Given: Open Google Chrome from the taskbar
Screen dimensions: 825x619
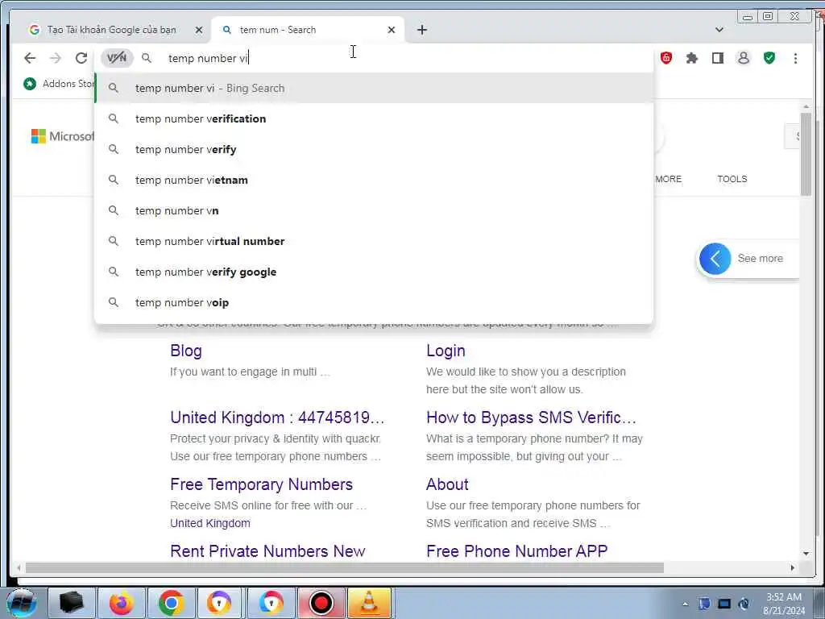Looking at the screenshot, I should [x=171, y=603].
